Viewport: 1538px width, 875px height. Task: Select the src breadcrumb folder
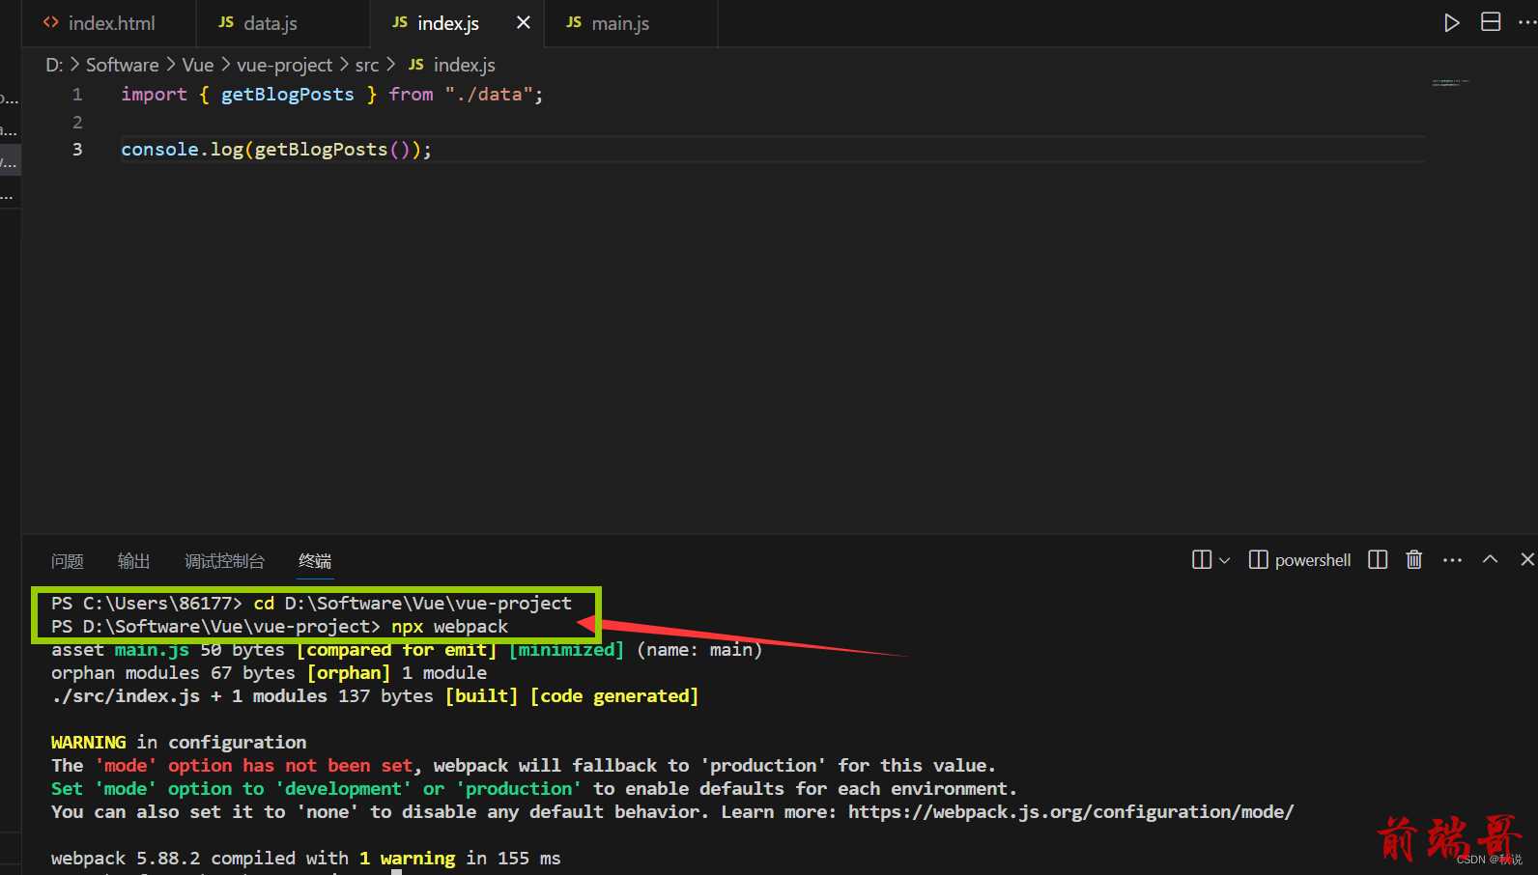(367, 65)
